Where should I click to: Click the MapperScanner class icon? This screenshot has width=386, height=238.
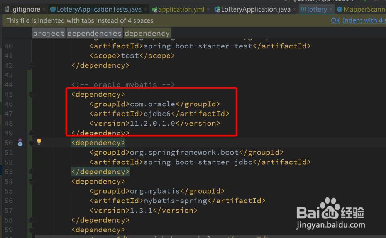point(339,9)
